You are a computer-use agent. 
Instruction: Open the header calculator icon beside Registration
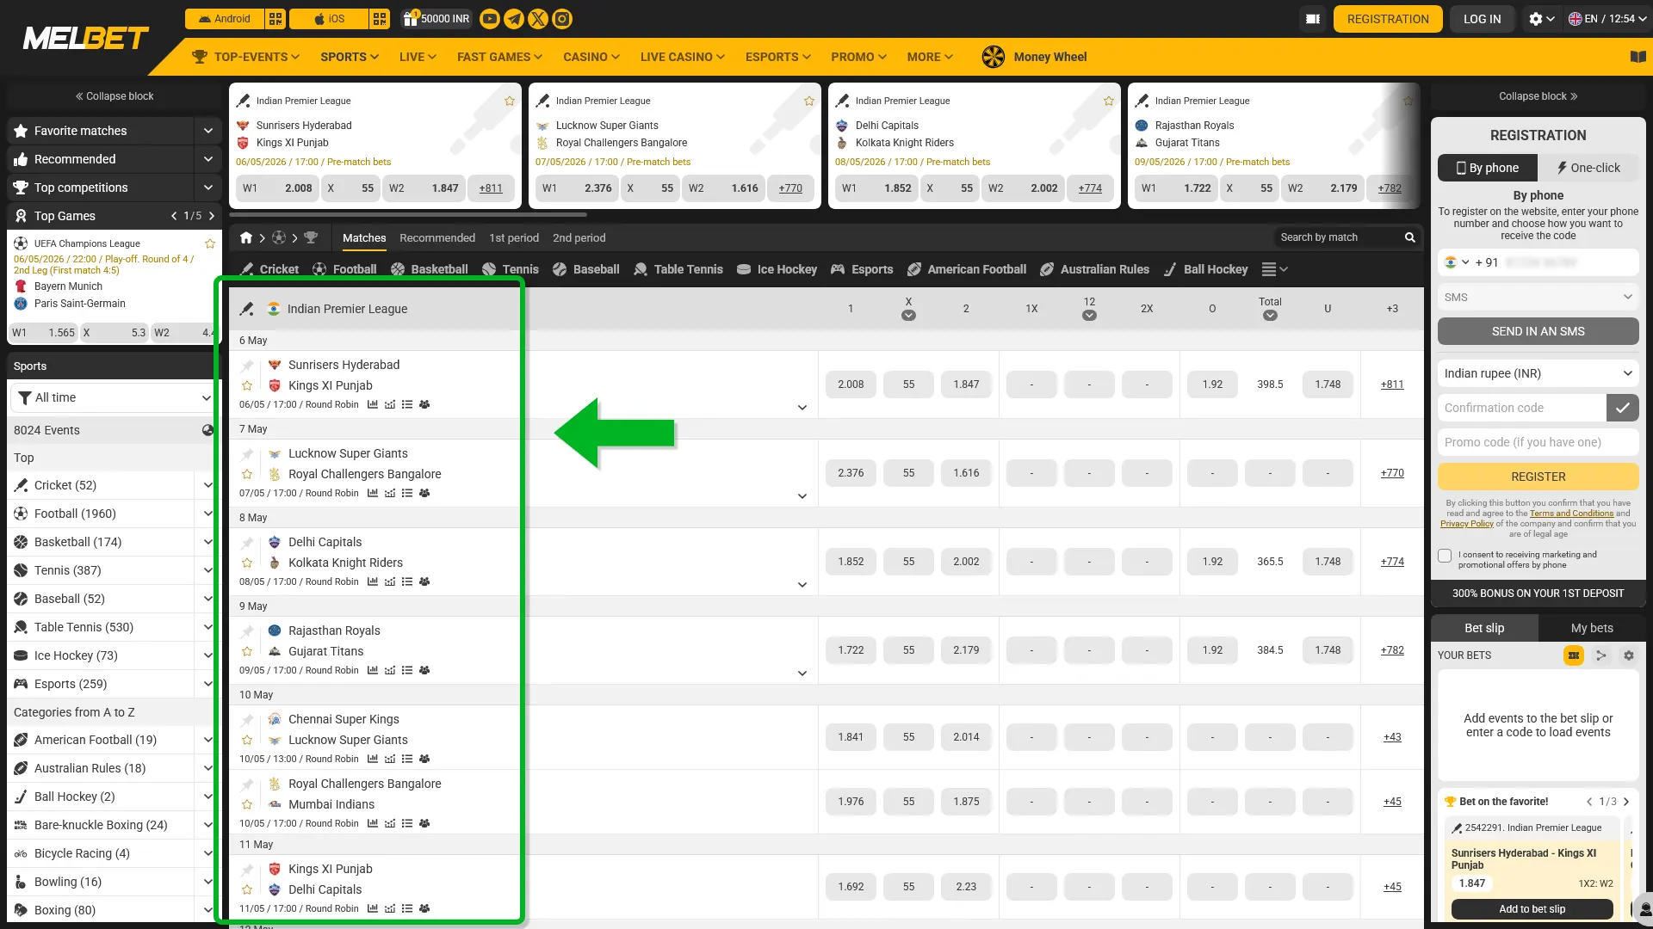point(1312,19)
